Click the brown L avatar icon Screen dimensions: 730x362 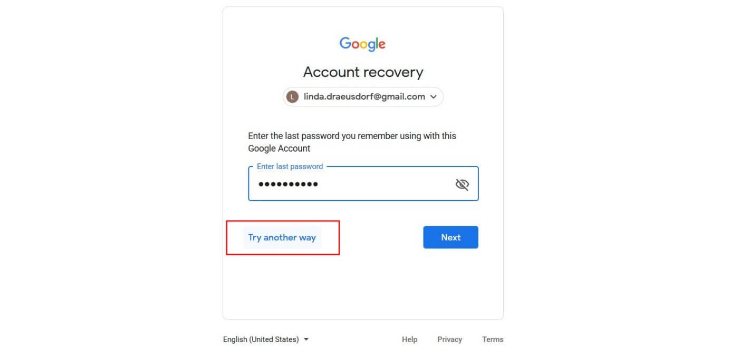292,97
